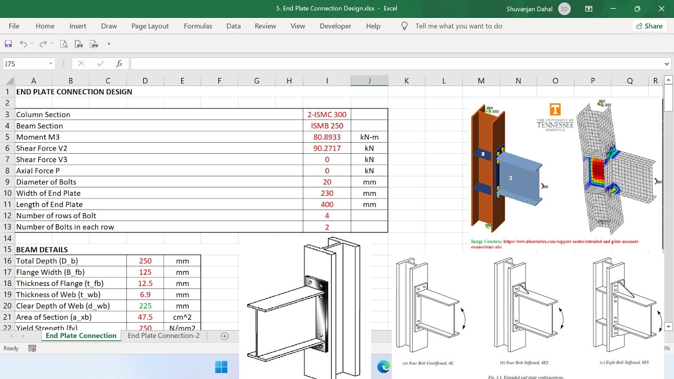Expand the redo history dropdown arrow
The width and height of the screenshot is (674, 379).
point(52,44)
